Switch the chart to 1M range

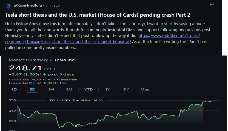pos(51,89)
